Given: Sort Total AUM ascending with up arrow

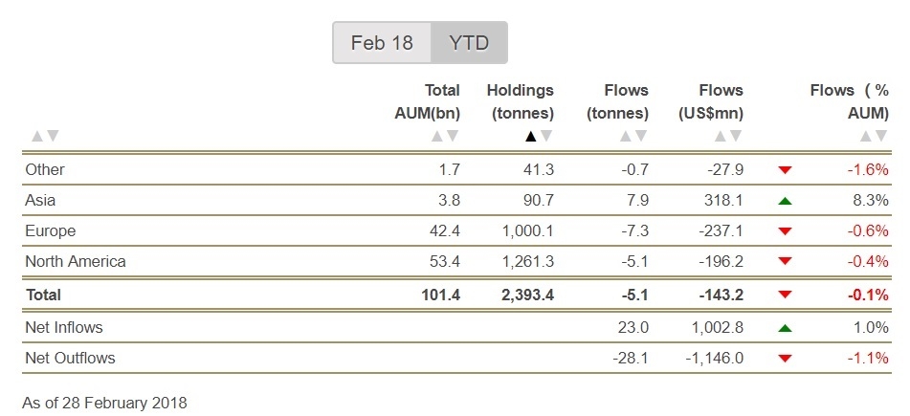Looking at the screenshot, I should click(437, 136).
